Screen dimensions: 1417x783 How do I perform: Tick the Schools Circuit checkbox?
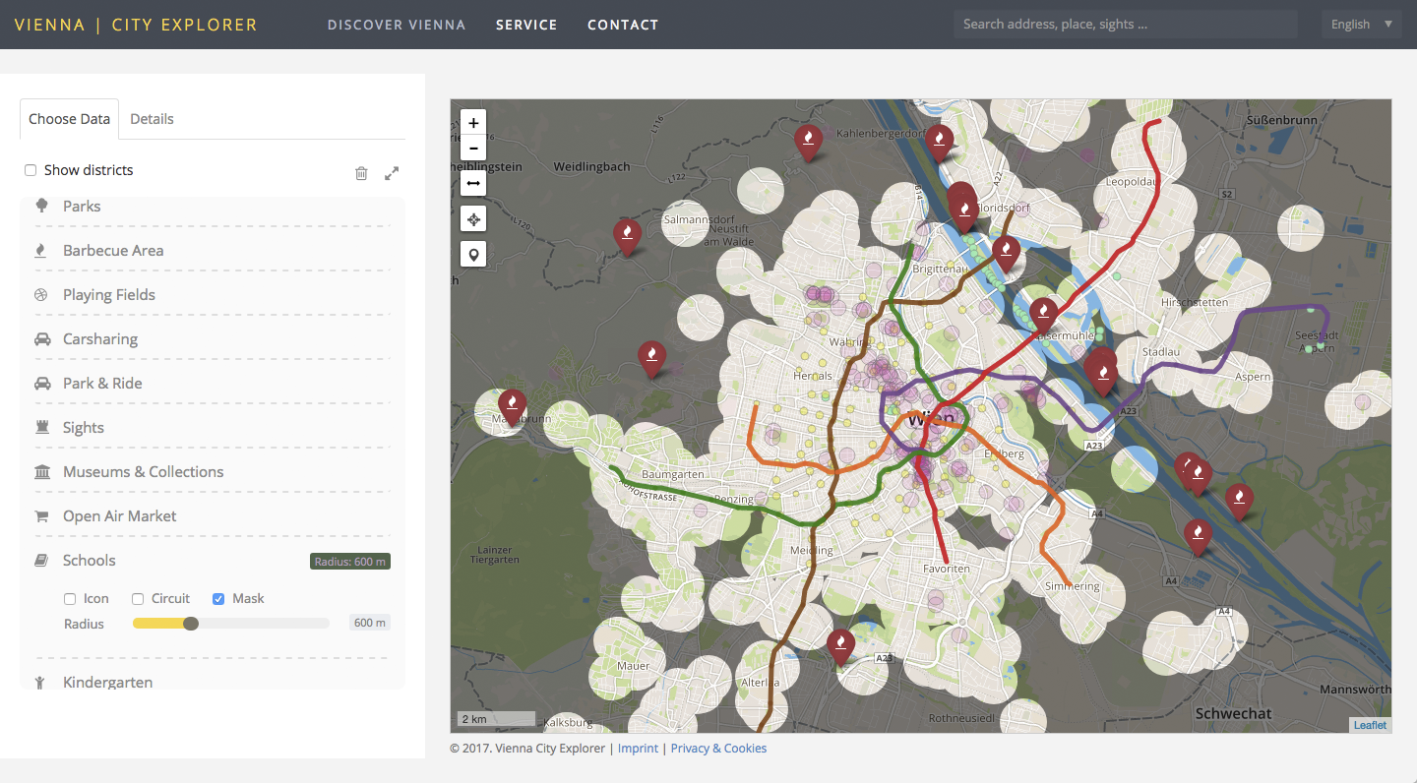click(x=138, y=599)
